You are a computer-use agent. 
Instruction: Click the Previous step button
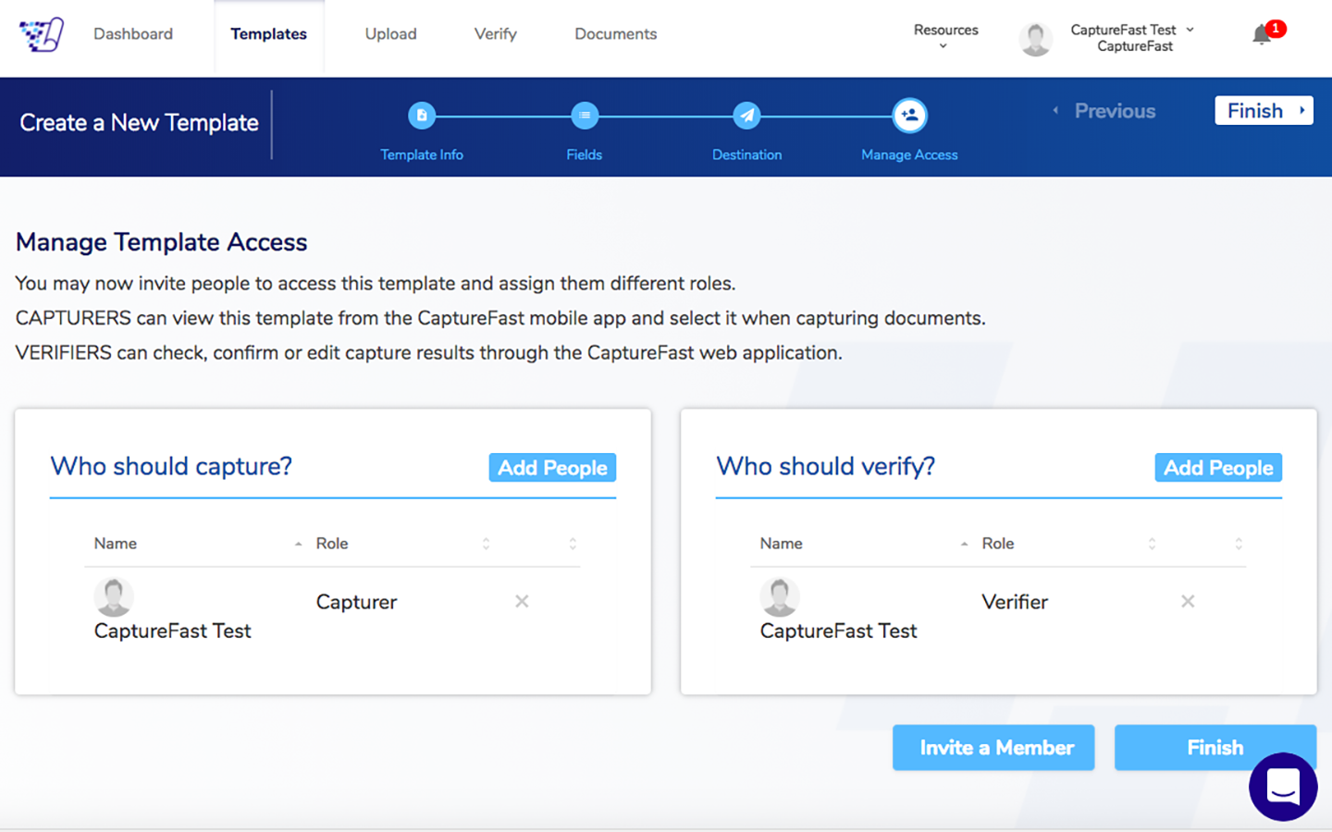(1104, 111)
